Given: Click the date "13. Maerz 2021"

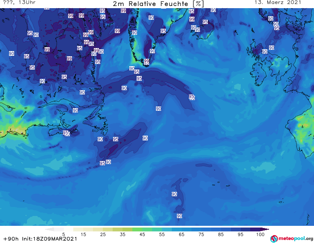Looking at the screenshot, I should click(x=278, y=3).
